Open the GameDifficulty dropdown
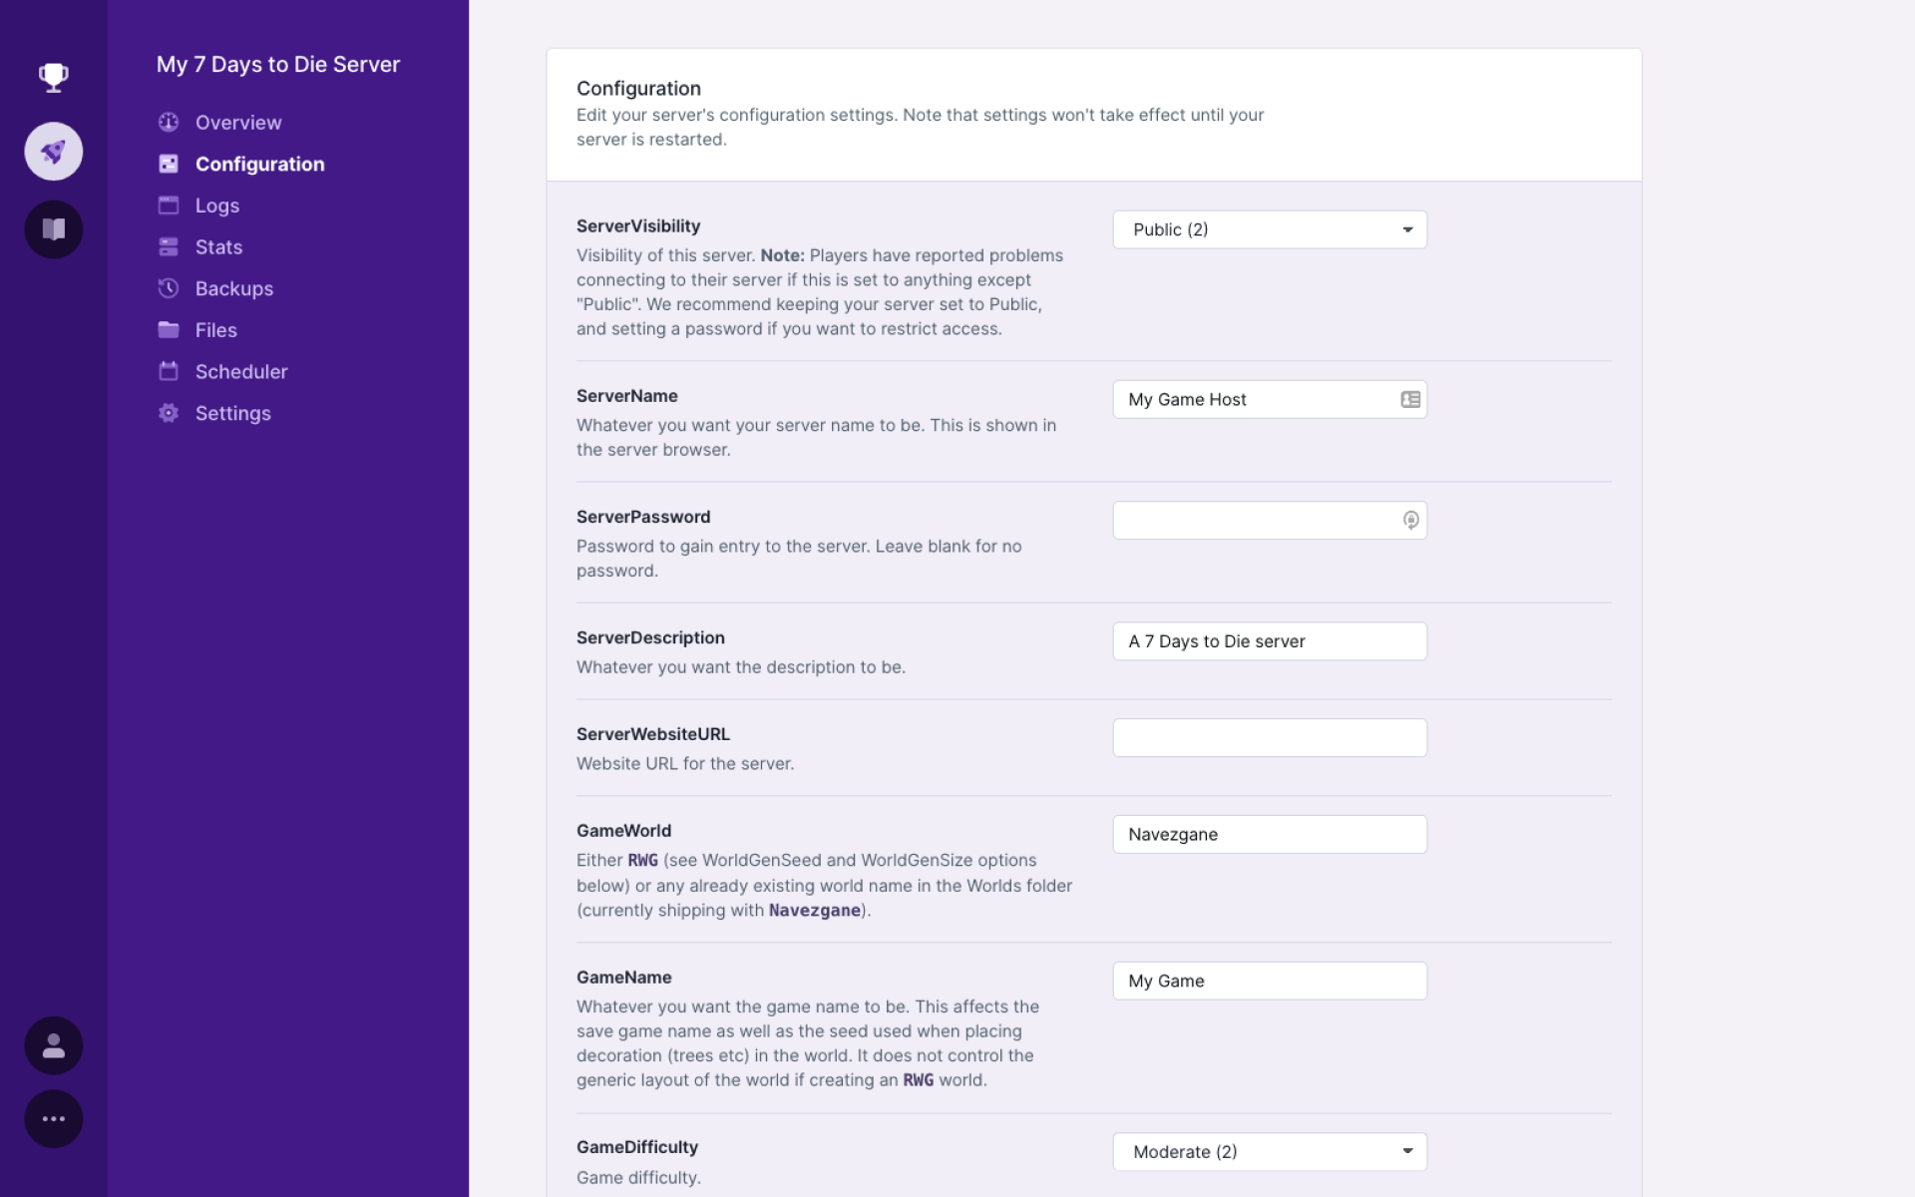 (x=1270, y=1152)
